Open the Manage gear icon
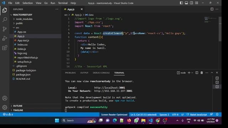Viewport: 228px width, 128px height. 5,107
